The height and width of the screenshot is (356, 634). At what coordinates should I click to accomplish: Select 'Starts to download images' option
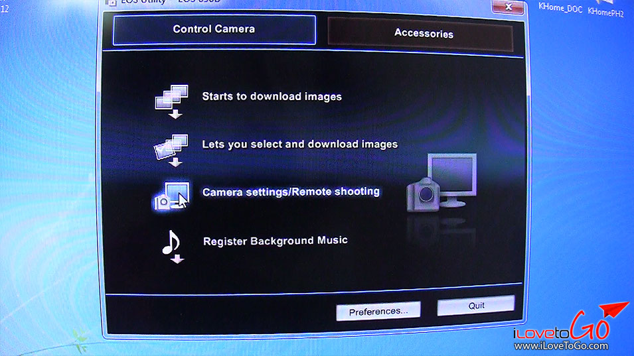click(272, 97)
